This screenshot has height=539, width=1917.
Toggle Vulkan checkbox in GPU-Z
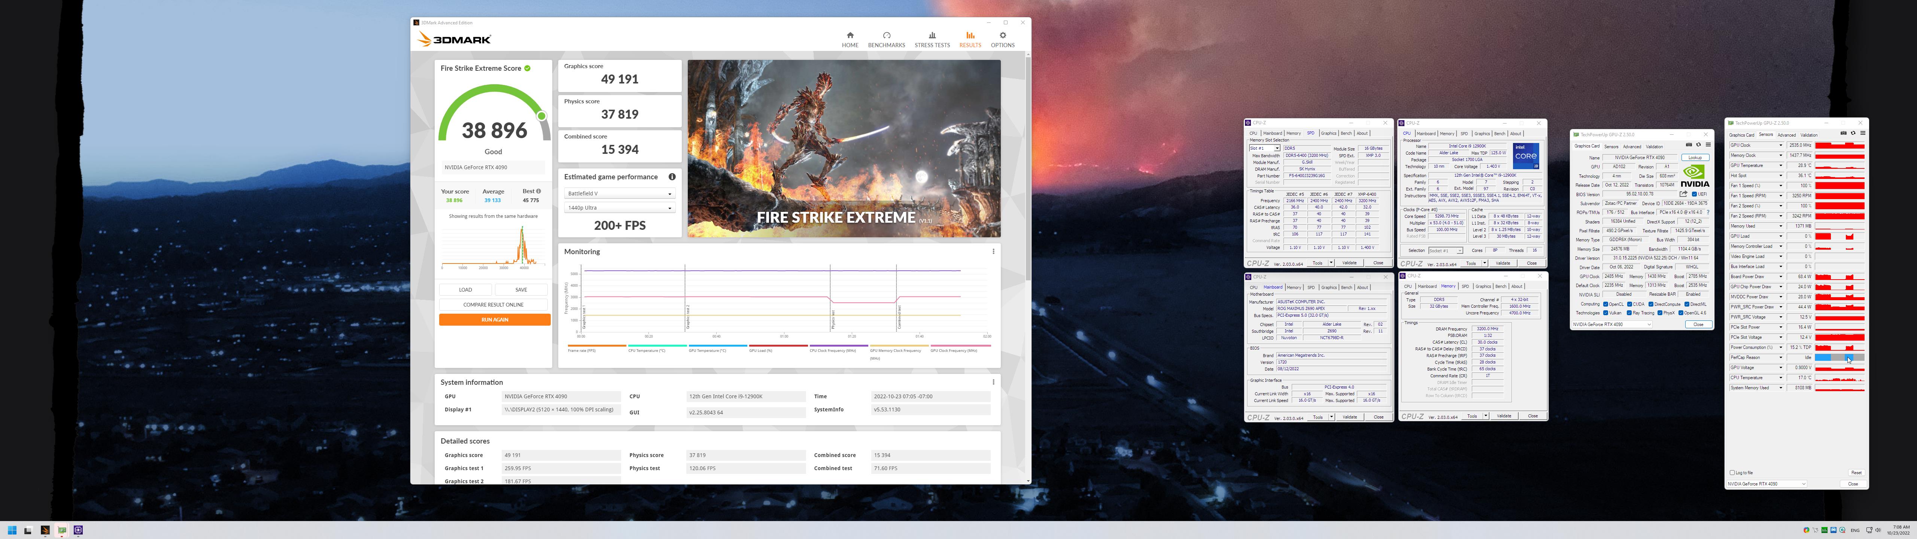1606,313
